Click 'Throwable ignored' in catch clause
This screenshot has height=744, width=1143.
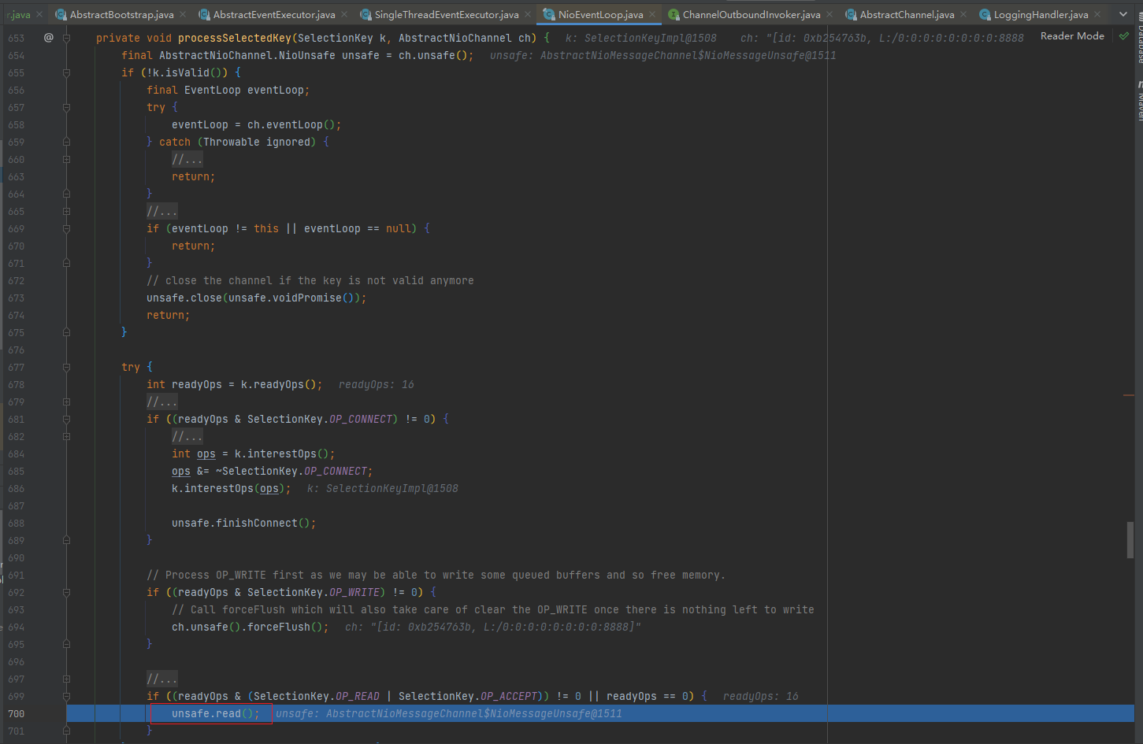257,142
